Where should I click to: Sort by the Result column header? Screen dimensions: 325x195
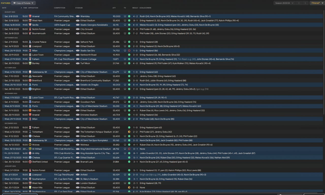click(x=135, y=8)
